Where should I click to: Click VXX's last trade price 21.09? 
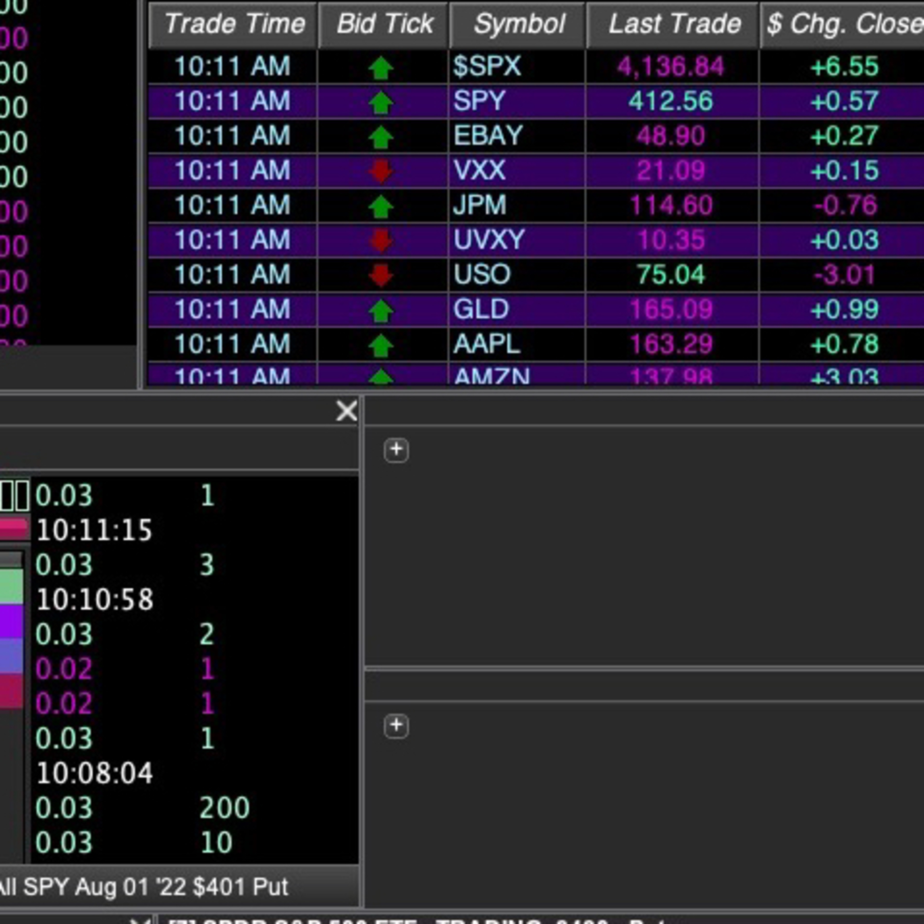(671, 171)
